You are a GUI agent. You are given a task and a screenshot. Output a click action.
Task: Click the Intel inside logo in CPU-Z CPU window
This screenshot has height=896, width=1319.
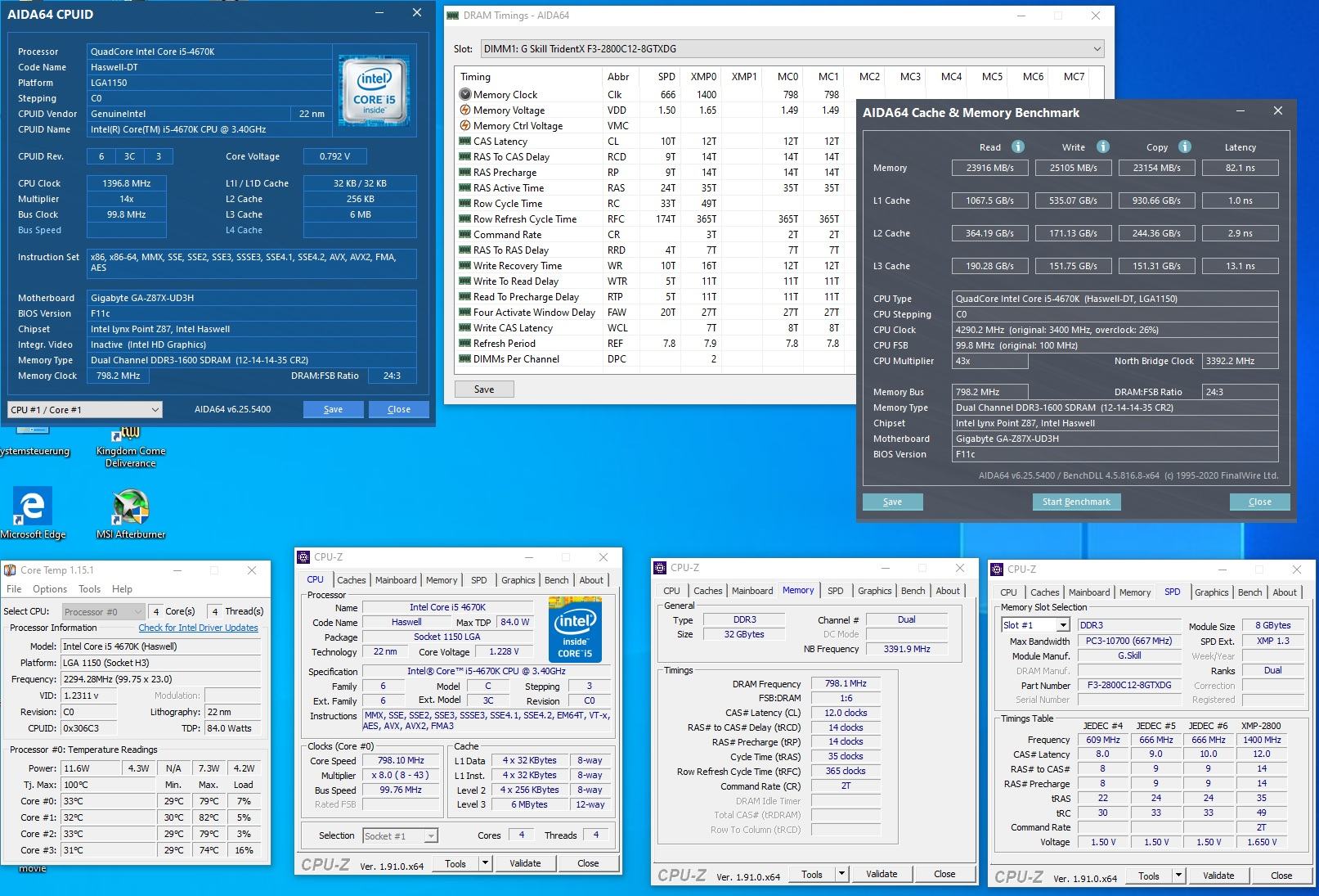[575, 629]
